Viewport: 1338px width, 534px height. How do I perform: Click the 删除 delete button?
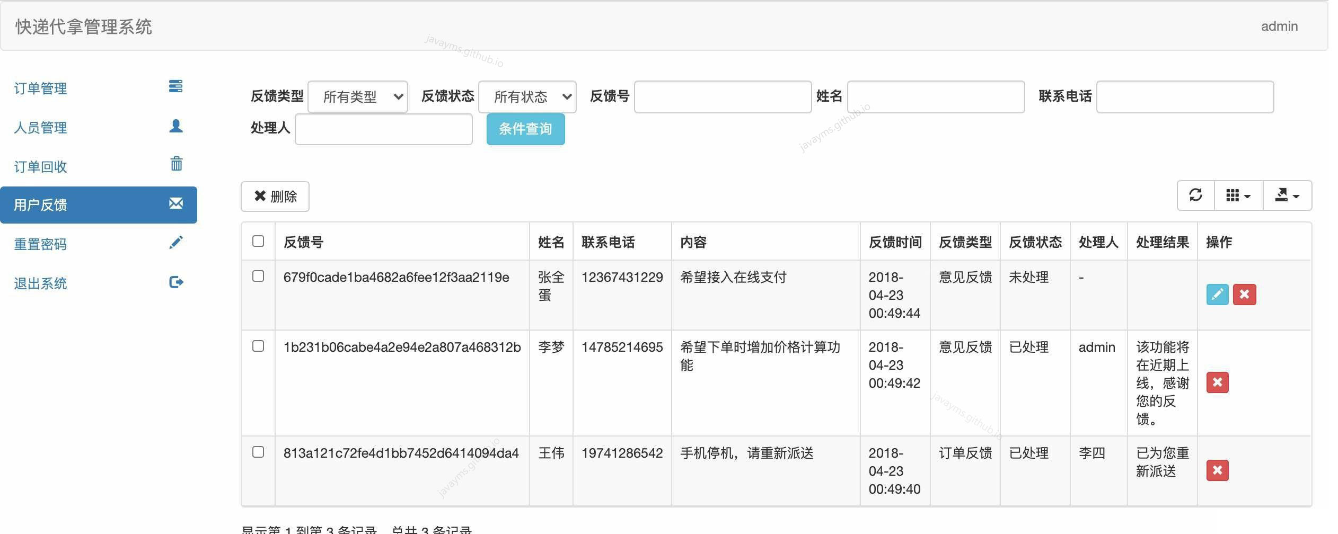pyautogui.click(x=275, y=196)
